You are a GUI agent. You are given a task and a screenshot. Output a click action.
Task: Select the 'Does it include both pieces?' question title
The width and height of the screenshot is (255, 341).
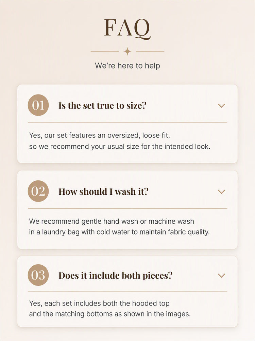coord(115,276)
